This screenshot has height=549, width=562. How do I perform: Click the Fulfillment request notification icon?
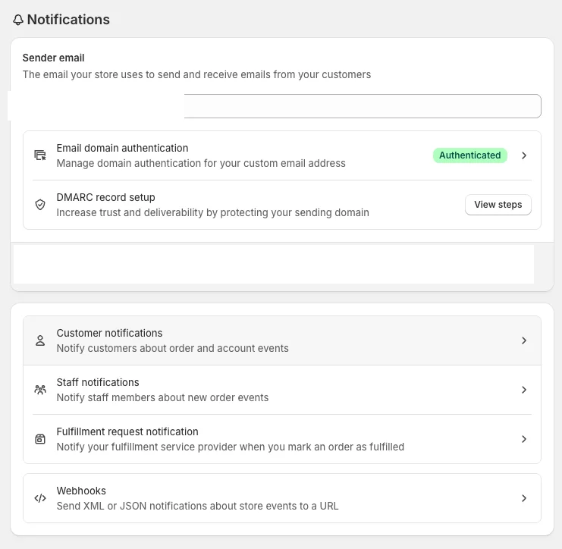click(x=40, y=439)
